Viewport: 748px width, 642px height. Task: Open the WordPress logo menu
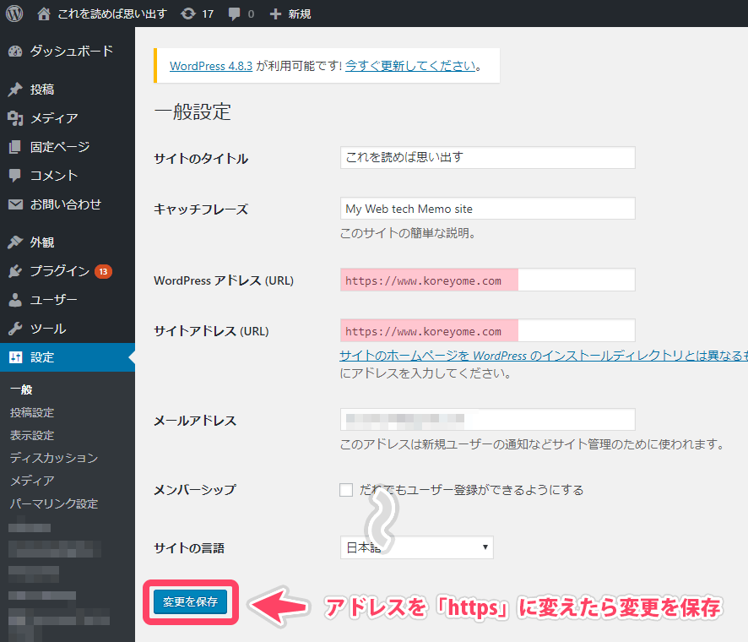(14, 14)
